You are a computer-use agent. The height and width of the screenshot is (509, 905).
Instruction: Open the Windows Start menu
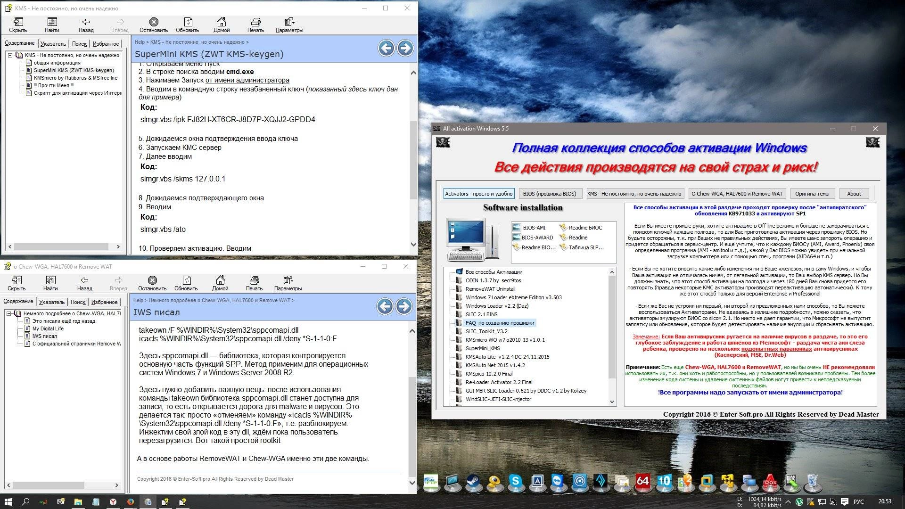tap(8, 502)
